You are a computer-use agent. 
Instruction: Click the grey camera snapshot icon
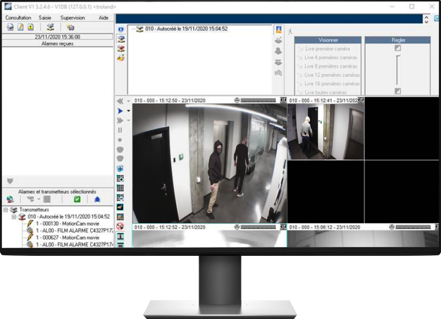coord(278,73)
